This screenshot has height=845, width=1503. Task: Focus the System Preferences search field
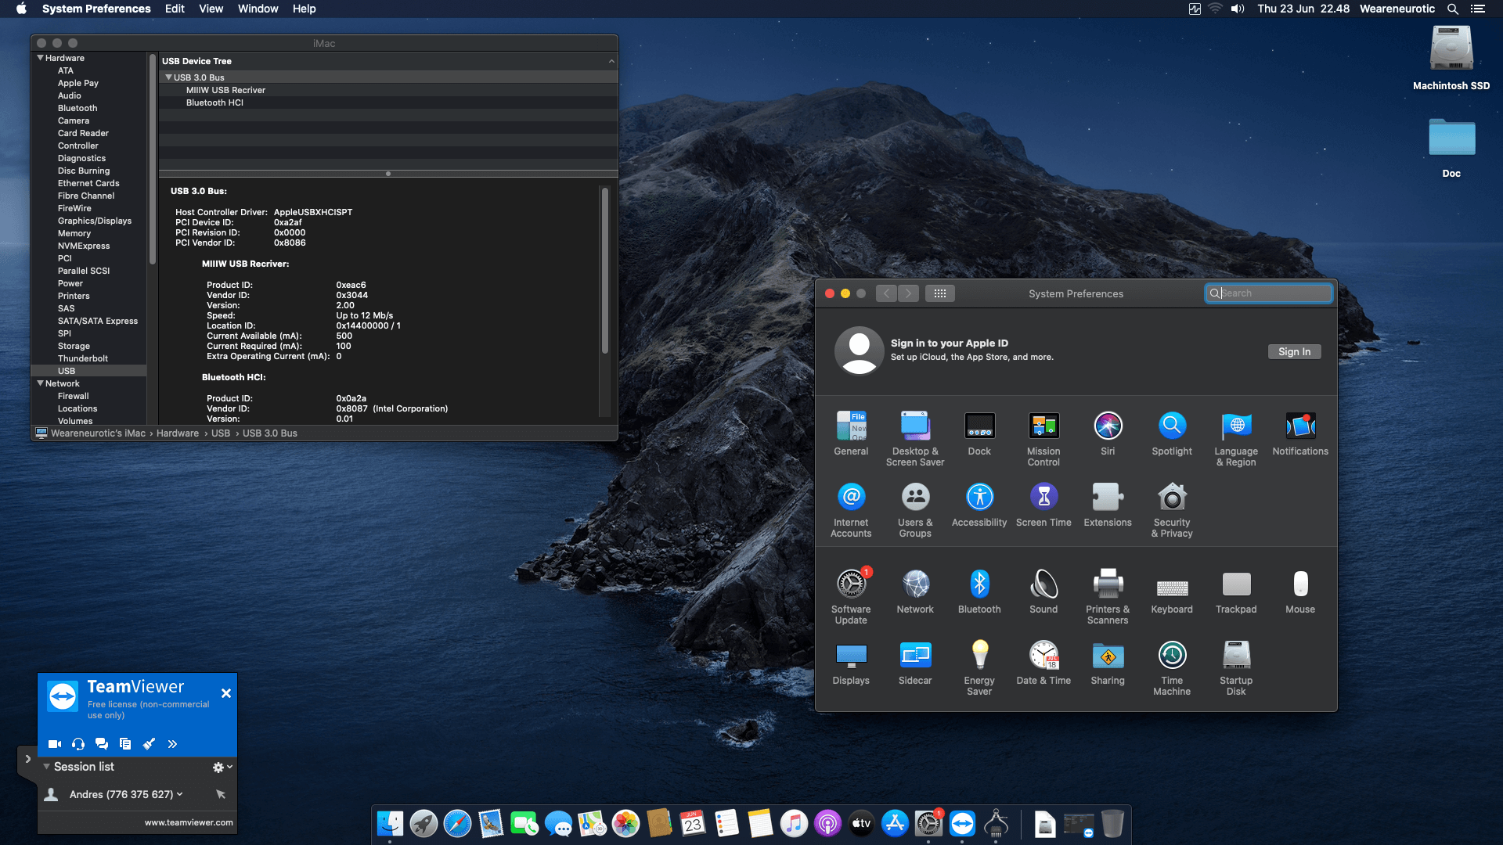pyautogui.click(x=1268, y=293)
